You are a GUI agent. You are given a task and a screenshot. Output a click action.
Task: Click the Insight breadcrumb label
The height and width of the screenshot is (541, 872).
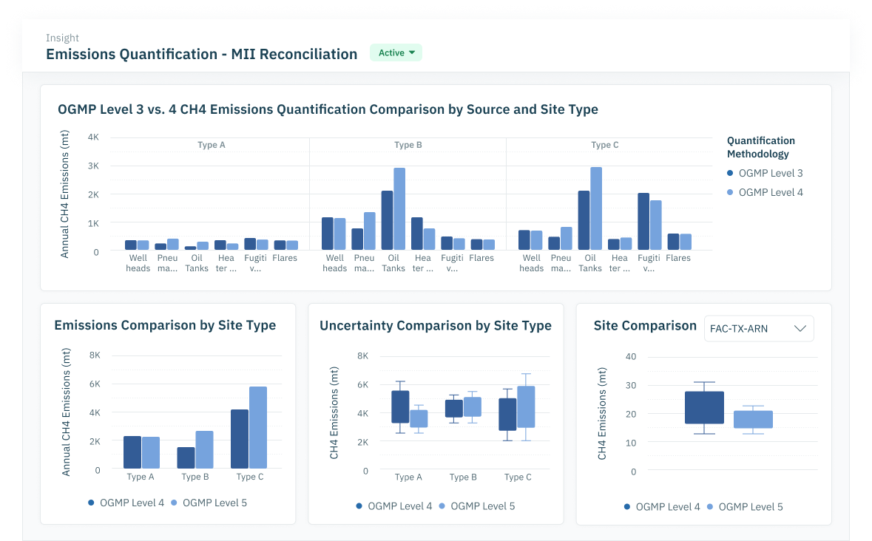(62, 38)
